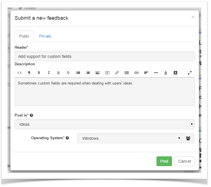Toggle underline text formatting
The image size is (211, 187).
(x=58, y=73)
